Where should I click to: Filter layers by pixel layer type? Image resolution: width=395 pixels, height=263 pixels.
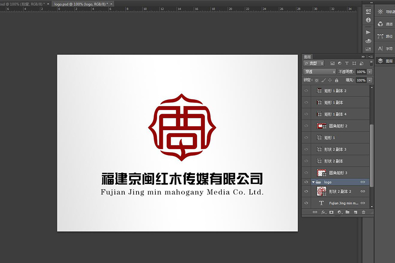333,64
